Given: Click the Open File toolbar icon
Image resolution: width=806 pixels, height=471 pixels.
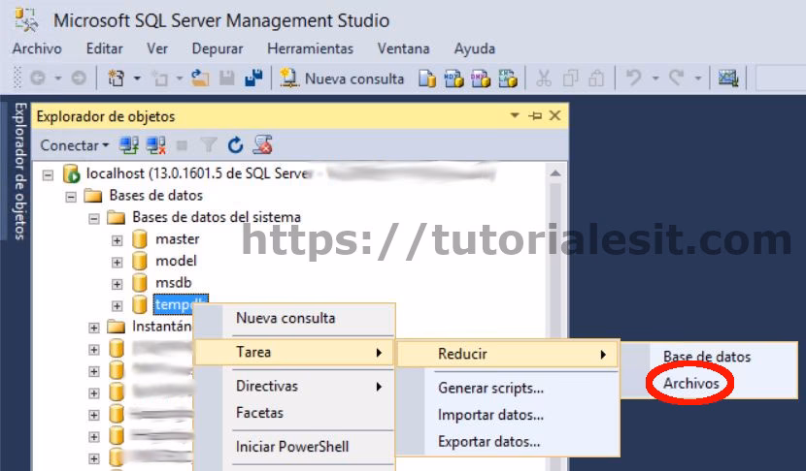Looking at the screenshot, I should [x=200, y=78].
